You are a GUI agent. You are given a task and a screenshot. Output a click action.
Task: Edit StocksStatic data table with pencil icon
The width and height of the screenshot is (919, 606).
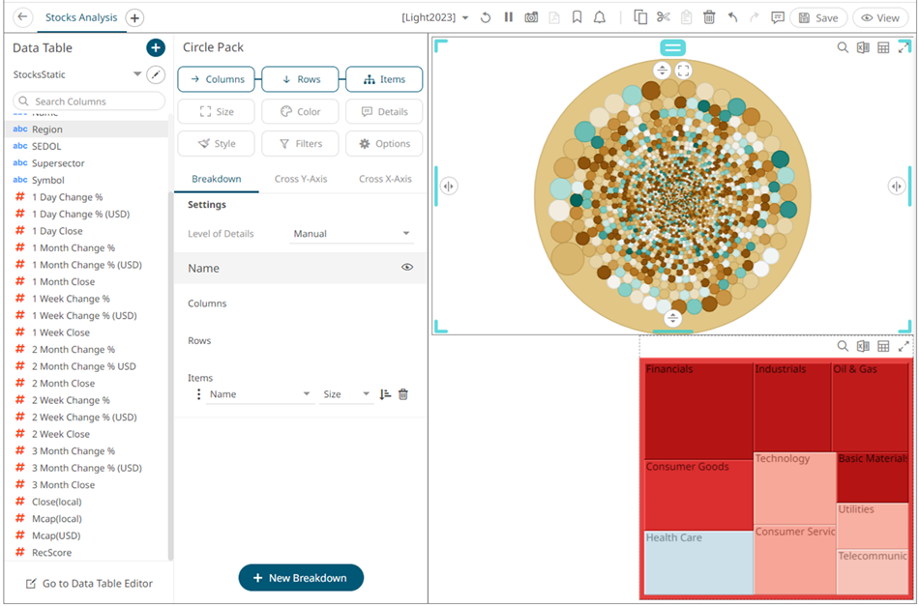pyautogui.click(x=156, y=74)
